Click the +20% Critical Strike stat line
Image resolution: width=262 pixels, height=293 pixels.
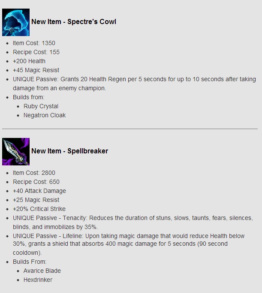[39, 209]
